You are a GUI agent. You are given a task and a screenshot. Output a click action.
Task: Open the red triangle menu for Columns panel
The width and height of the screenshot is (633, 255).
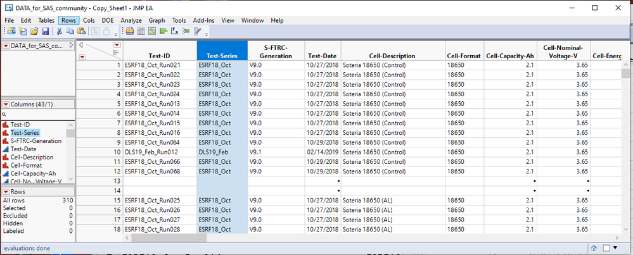point(6,104)
